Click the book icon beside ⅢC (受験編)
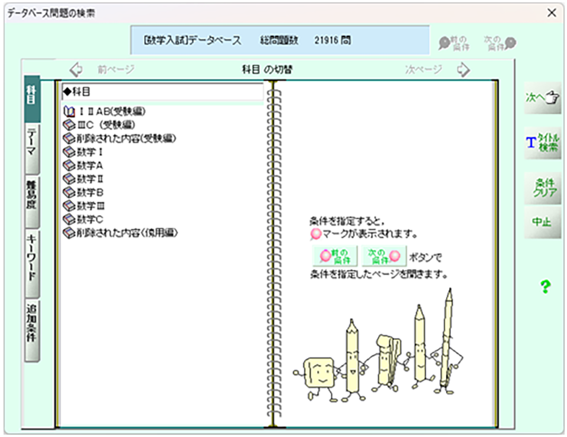The image size is (567, 437). pyautogui.click(x=69, y=125)
